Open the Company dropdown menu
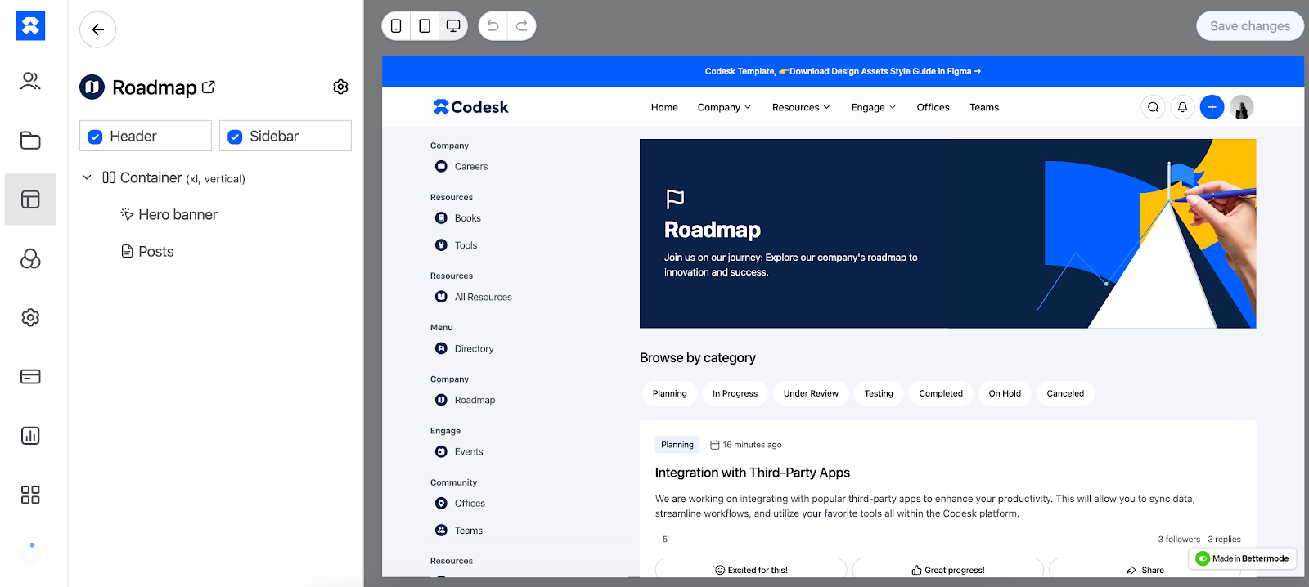The width and height of the screenshot is (1309, 587). point(724,107)
